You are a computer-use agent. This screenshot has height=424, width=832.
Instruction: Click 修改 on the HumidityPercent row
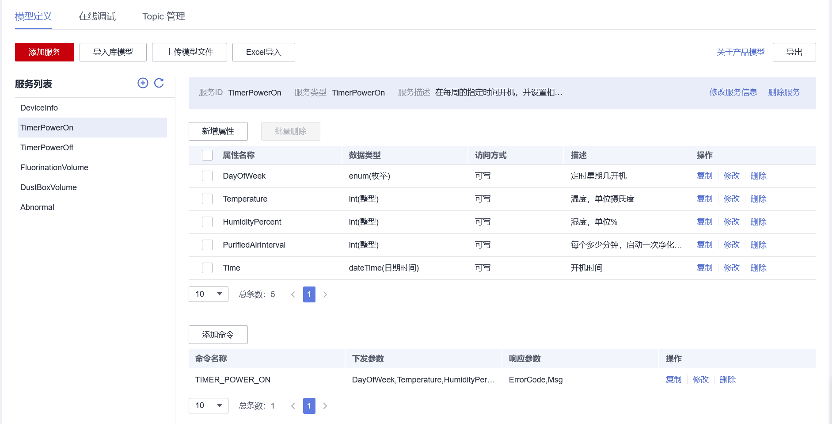click(x=731, y=222)
